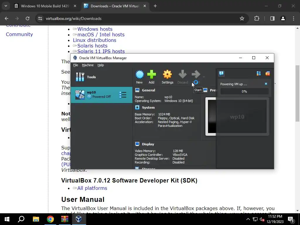This screenshot has height=225, width=300.
Task: Click the Display section header
Action: (148, 144)
